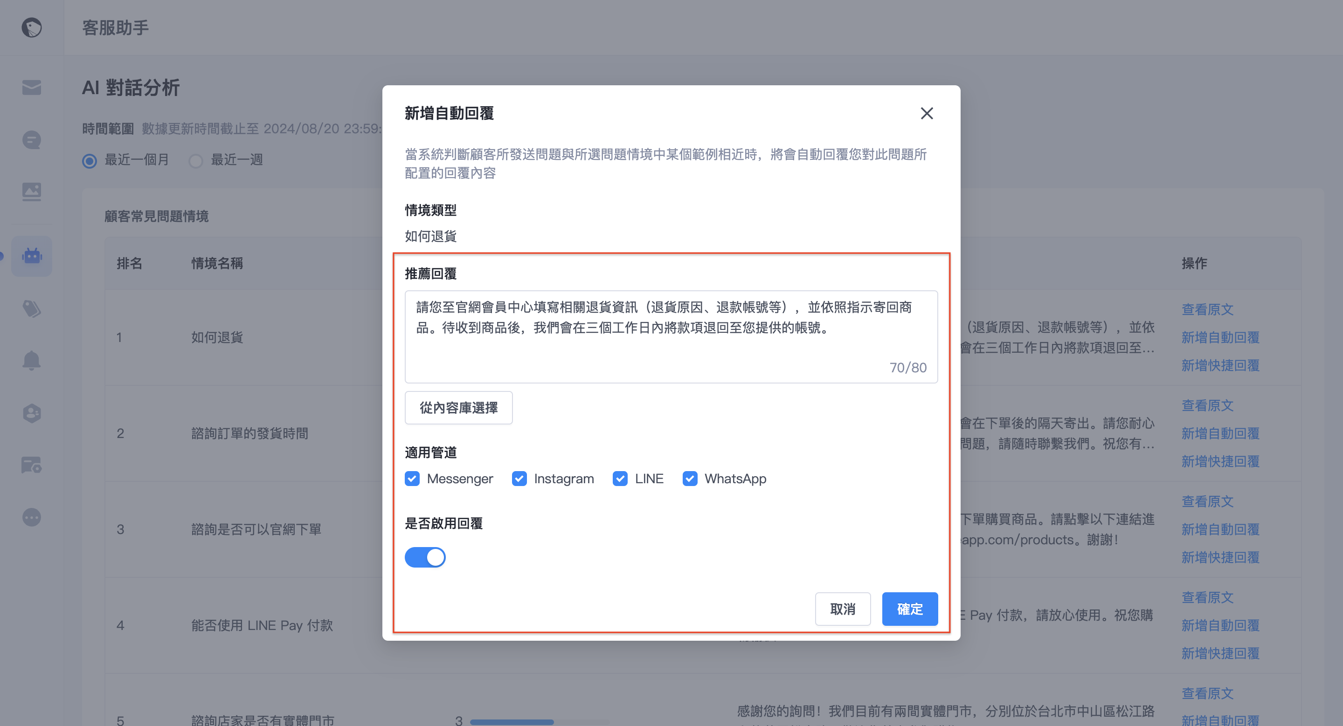The width and height of the screenshot is (1343, 726).
Task: Open 查看原文 for 諮詢店家是否有實體門市 row
Action: pos(1207,693)
